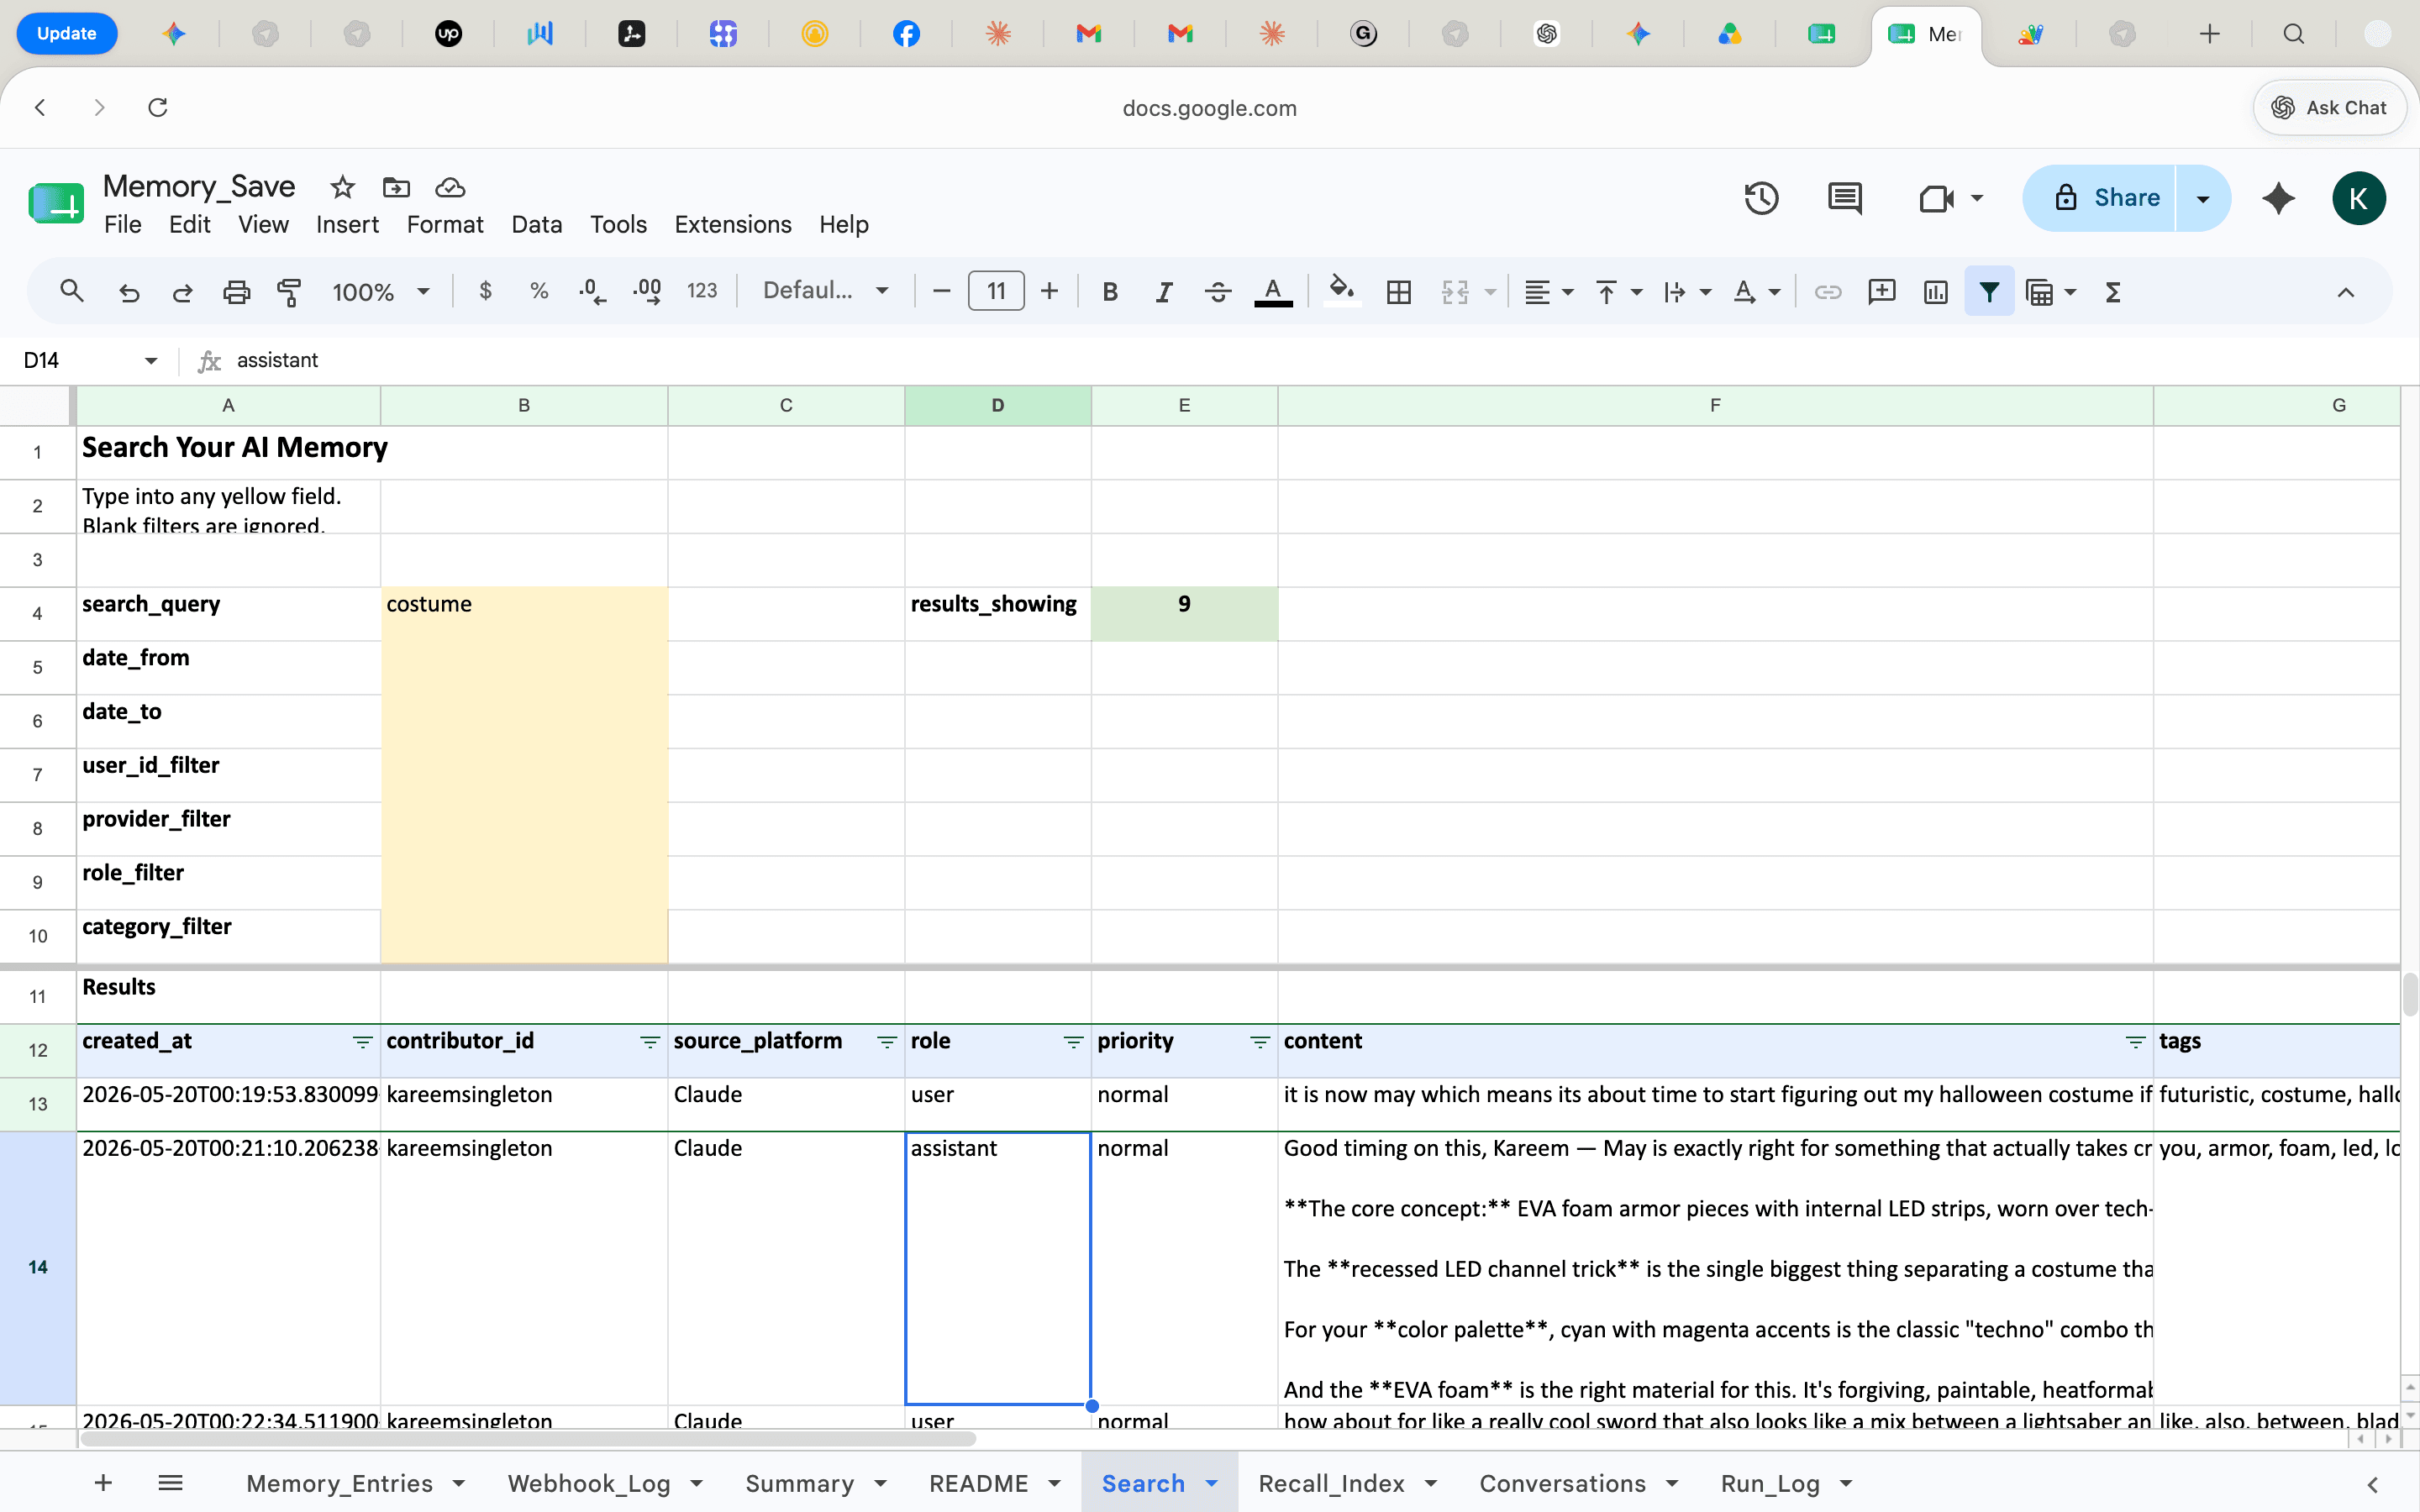The image size is (2420, 1512).
Task: Select the Paint format roller icon
Action: (289, 292)
